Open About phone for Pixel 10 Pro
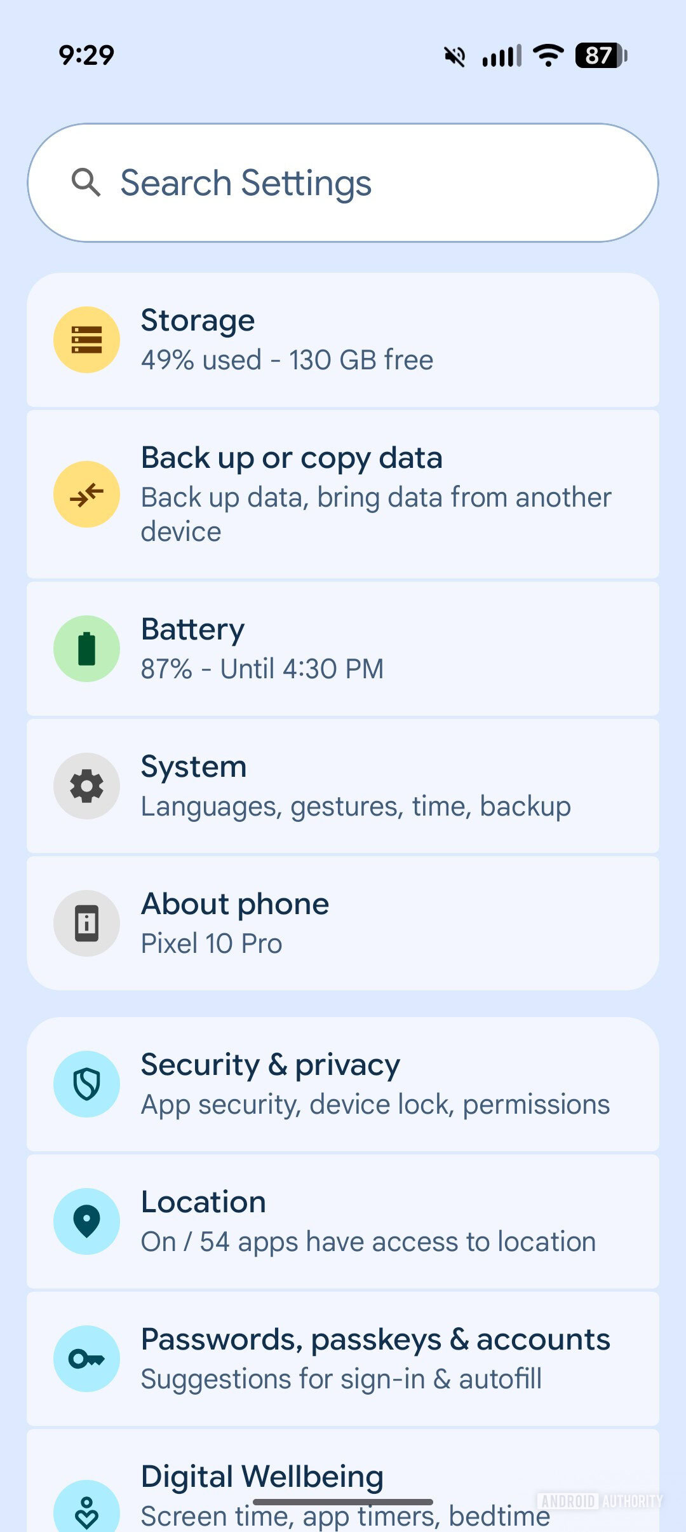The height and width of the screenshot is (1532, 686). pos(343,923)
